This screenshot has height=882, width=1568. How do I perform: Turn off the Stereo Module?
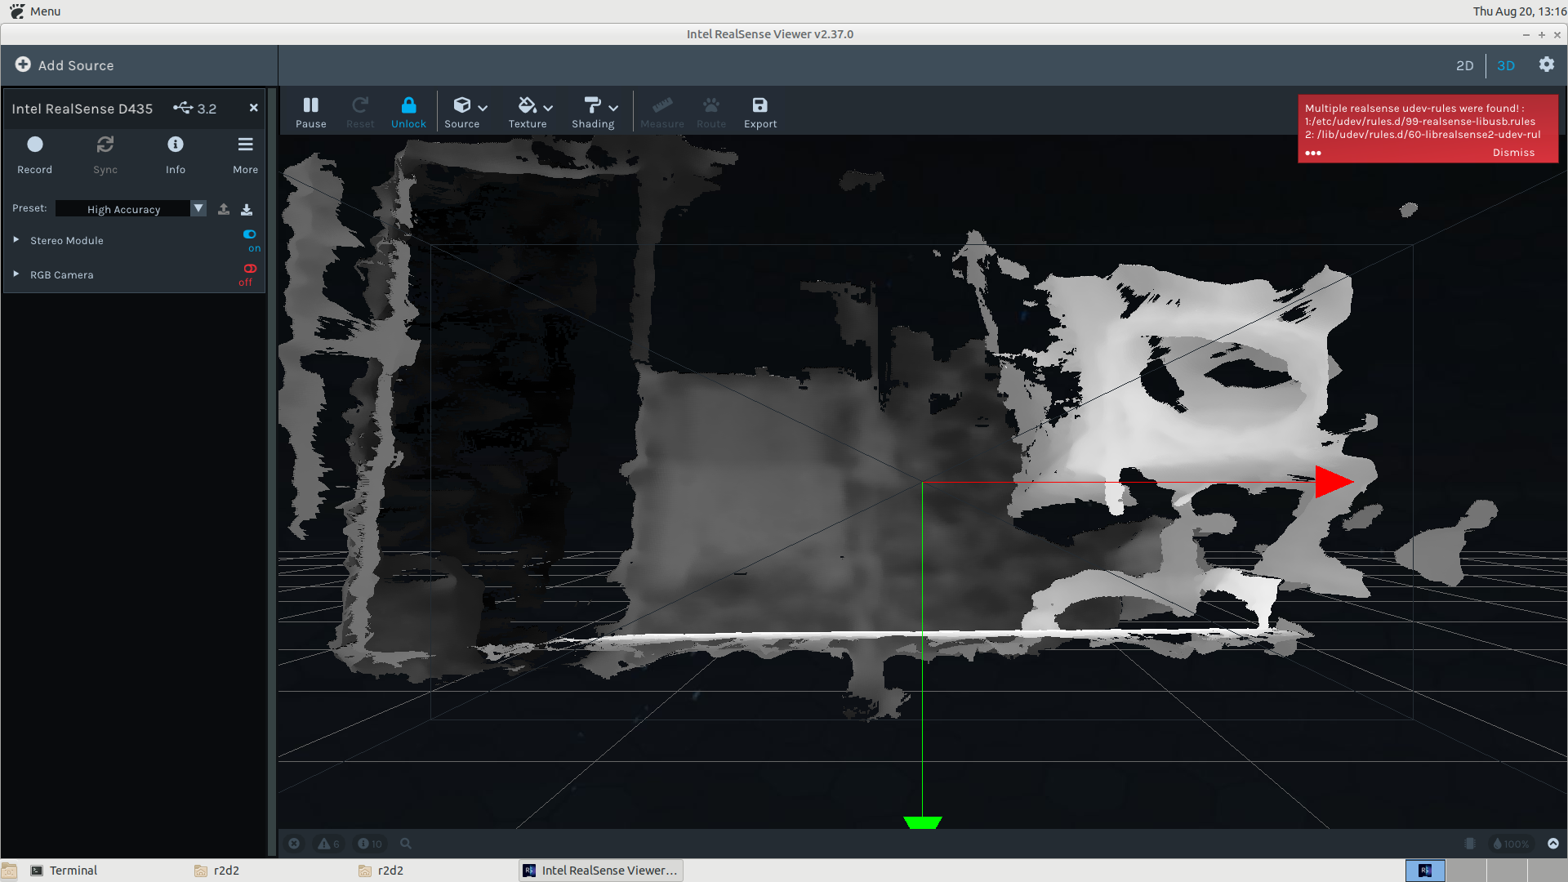coord(249,234)
